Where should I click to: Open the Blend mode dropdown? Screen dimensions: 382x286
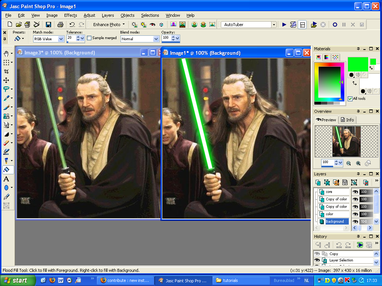pyautogui.click(x=156, y=39)
